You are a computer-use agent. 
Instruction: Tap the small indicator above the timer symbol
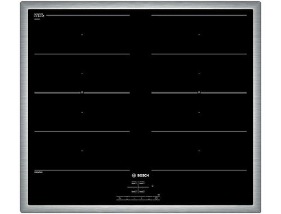coord(158,195)
